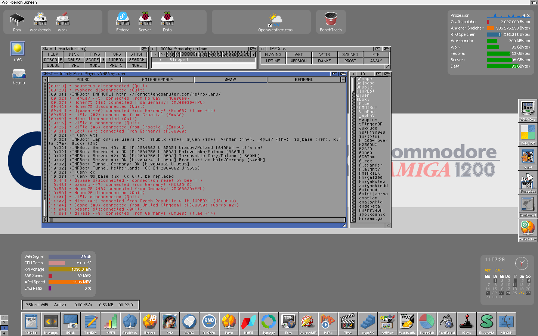Image resolution: width=538 pixels, height=336 pixels.
Task: Click the SYSINFO button in IMPDock
Action: [350, 55]
